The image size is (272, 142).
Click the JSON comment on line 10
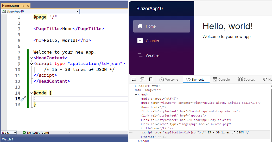click(79, 70)
